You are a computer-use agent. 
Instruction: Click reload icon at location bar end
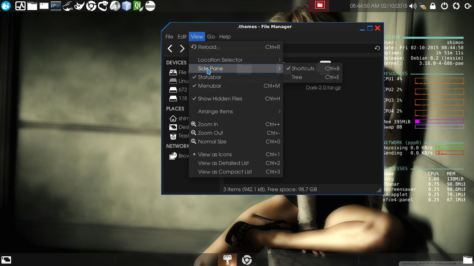pos(377,48)
